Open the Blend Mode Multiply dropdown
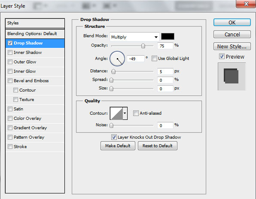Image resolution: width=256 pixels, height=199 pixels. [x=134, y=37]
